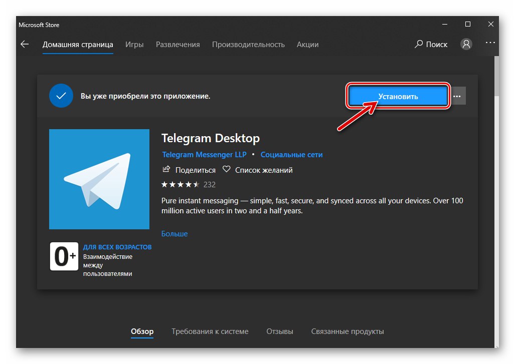Screen dimensions: 515x364
Task: Click the blue checkmark purchased icon
Action: [x=61, y=96]
